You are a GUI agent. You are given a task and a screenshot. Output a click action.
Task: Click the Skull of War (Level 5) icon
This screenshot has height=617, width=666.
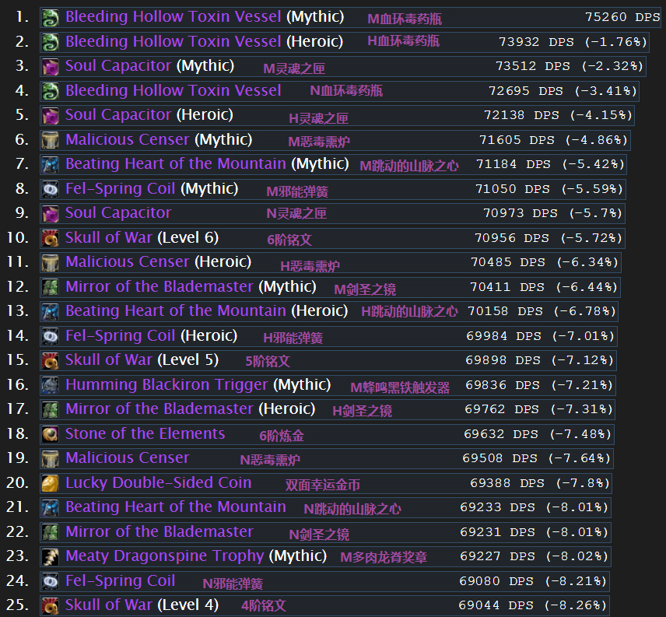(50, 361)
